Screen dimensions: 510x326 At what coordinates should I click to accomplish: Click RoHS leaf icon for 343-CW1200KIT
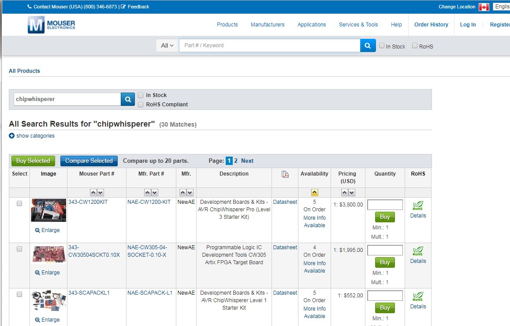pyautogui.click(x=418, y=206)
